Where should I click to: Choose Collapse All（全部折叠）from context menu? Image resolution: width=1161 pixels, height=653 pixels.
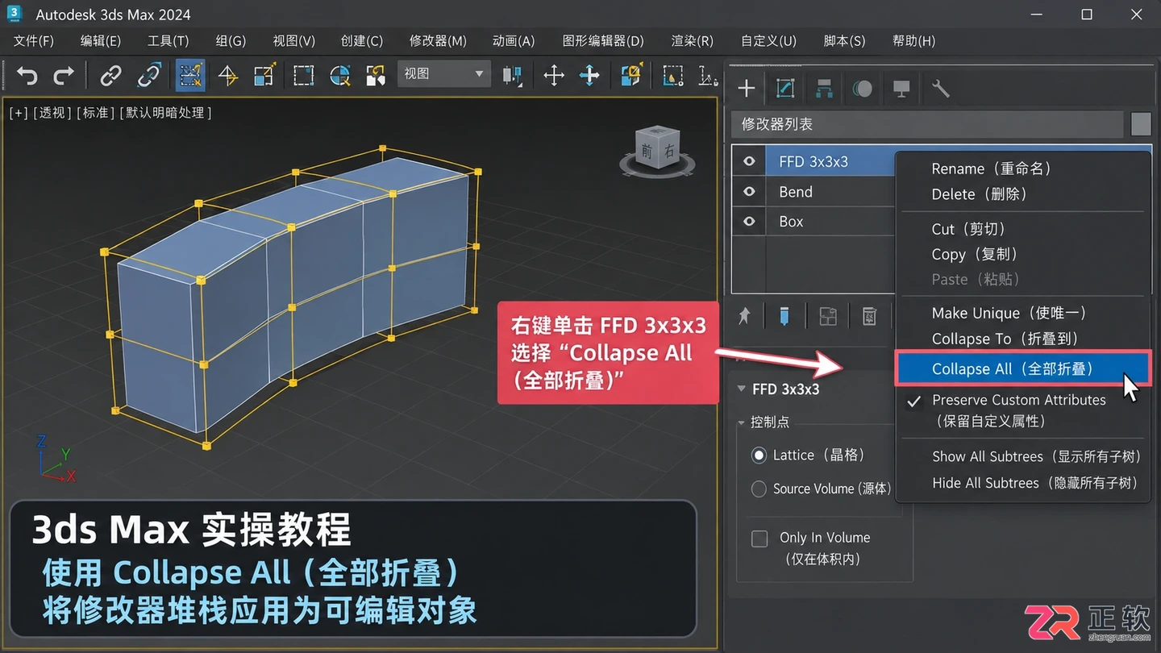coord(1022,368)
